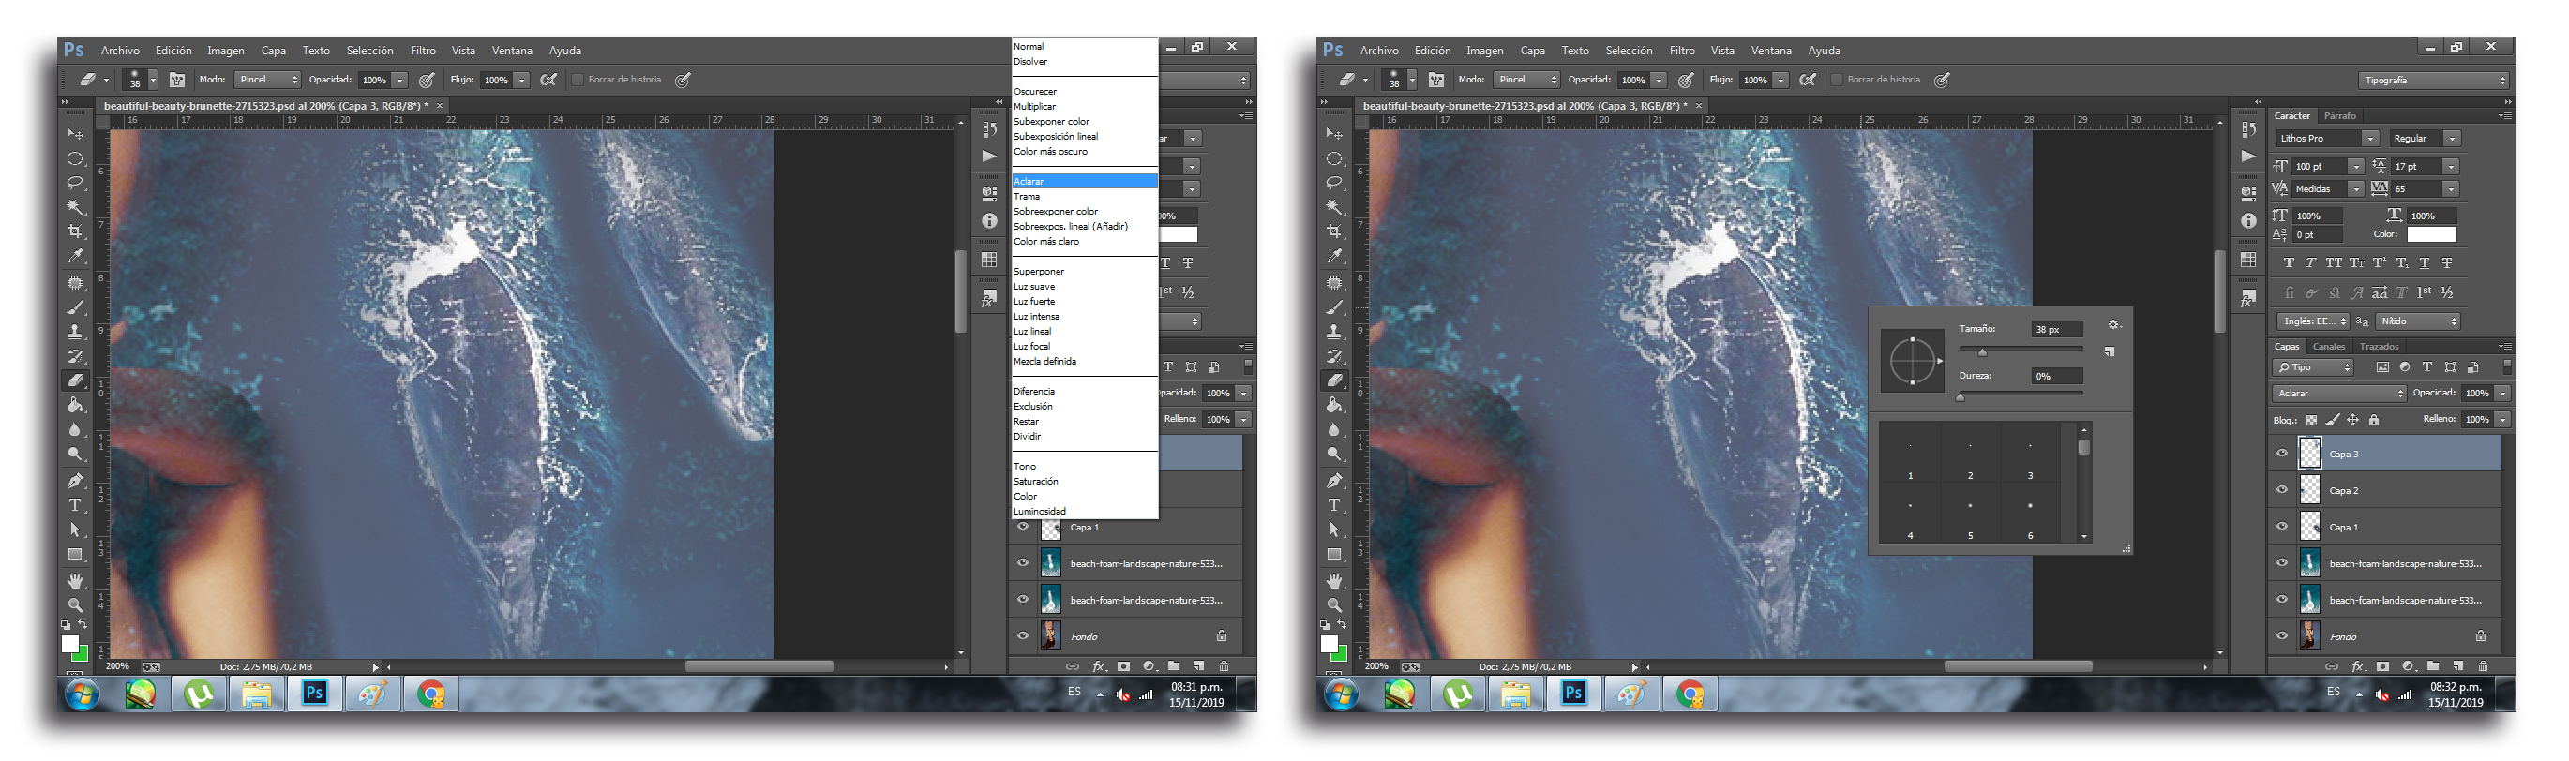Viewport: 2569px width, 761px height.
Task: Open Aclarar blend mode dropdown in right layers panel
Action: (x=2339, y=393)
